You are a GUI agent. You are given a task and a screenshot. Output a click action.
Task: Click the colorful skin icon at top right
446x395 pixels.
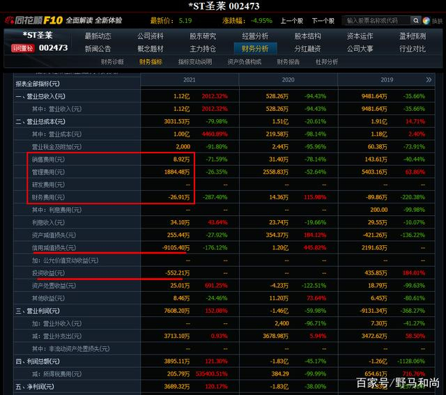click(426, 21)
